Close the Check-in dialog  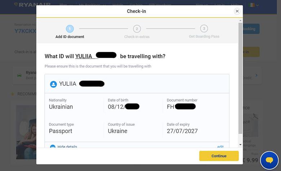237,11
